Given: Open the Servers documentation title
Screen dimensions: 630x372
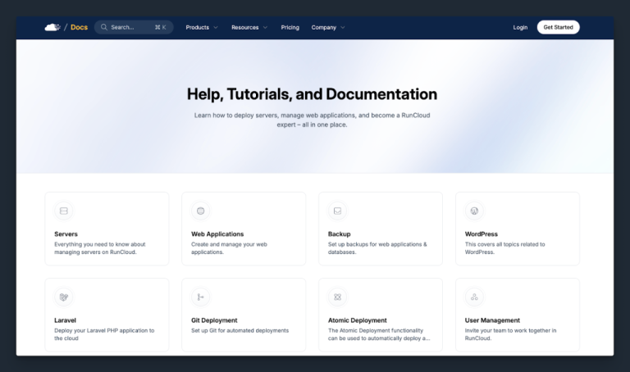Looking at the screenshot, I should point(66,234).
